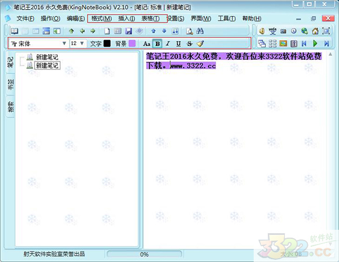Screen dimensions: 339x262
Task: Click the camera screenshot icon
Action: (283, 31)
